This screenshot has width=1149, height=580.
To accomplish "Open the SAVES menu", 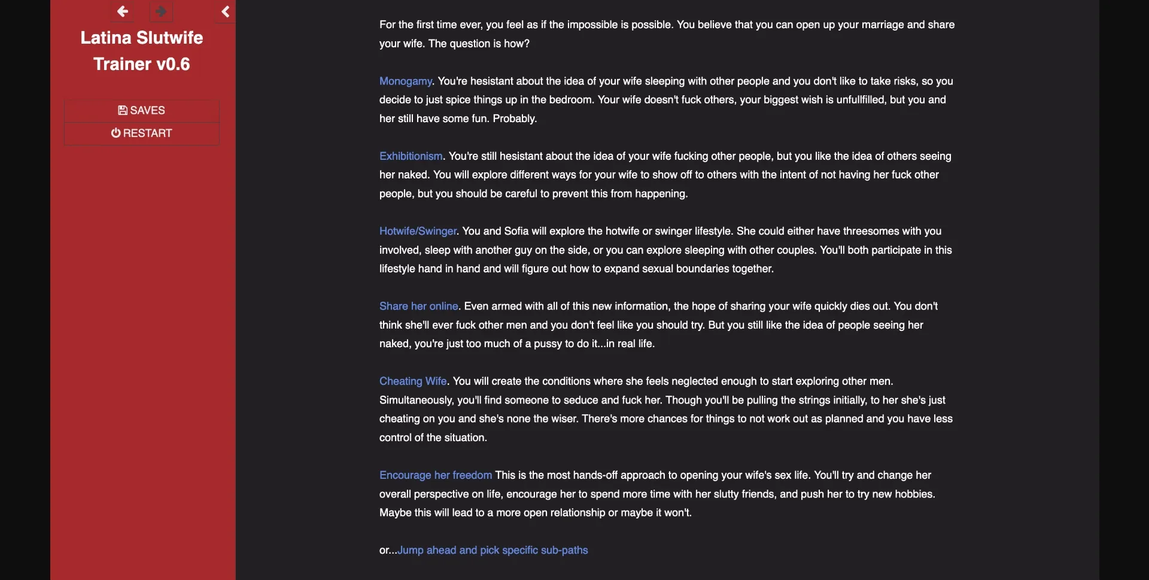I will tap(141, 110).
